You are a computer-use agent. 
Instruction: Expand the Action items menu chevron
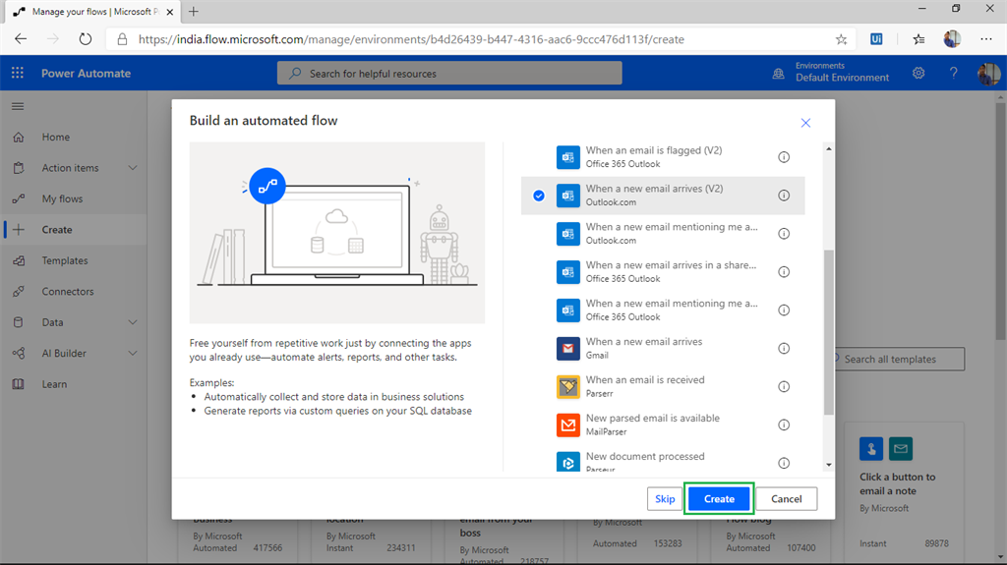click(133, 168)
